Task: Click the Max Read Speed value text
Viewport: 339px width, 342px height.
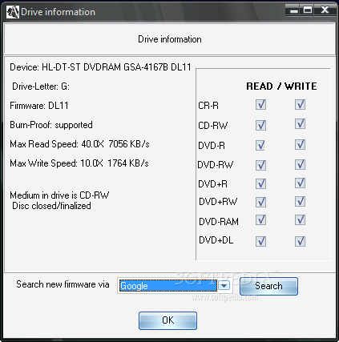Action: pos(79,144)
